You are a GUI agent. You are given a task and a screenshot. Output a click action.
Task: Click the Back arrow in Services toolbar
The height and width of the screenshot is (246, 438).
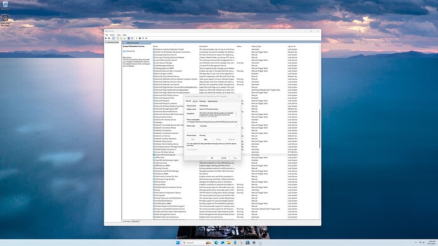tap(106, 38)
